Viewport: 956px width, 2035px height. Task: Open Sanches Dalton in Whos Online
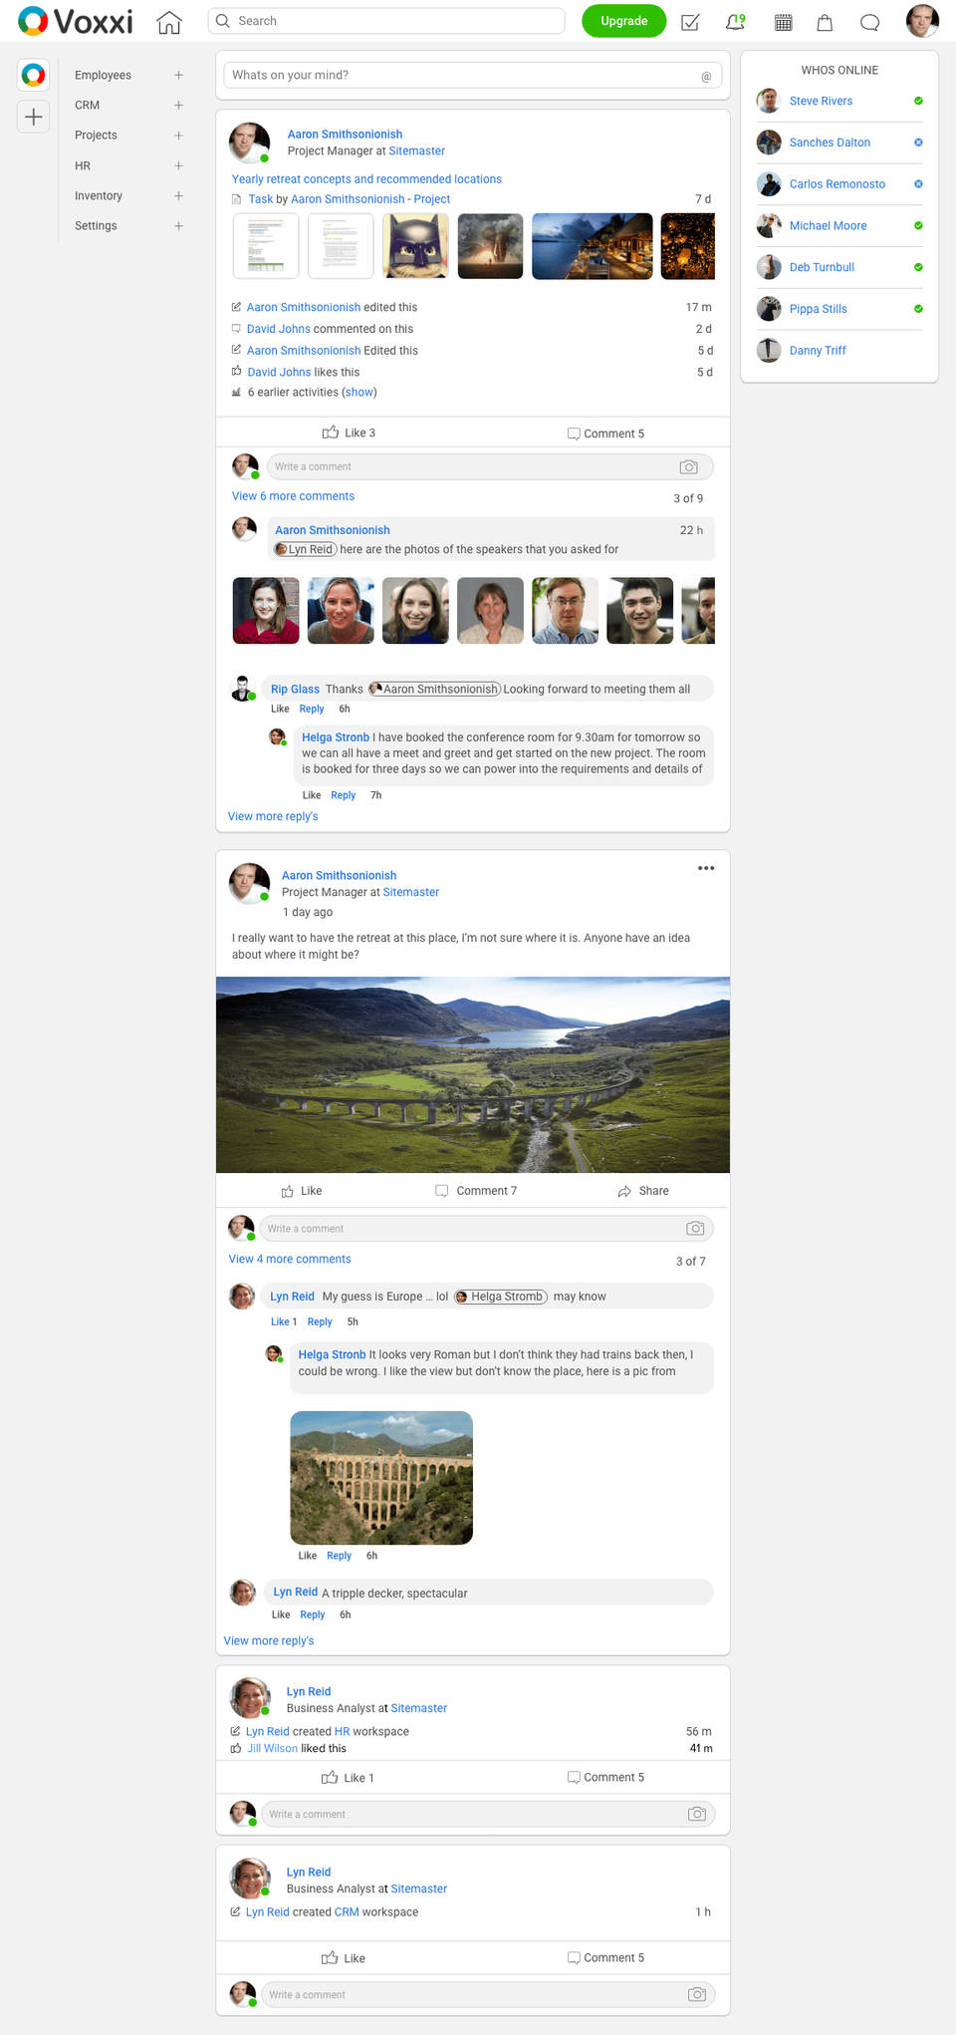[x=830, y=143]
